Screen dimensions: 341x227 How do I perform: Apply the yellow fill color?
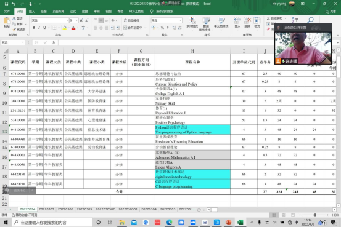click(65, 28)
